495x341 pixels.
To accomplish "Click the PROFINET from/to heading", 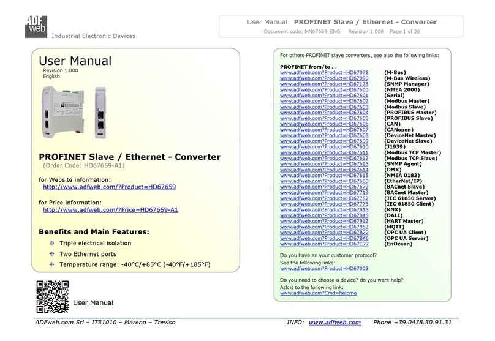I will point(308,67).
